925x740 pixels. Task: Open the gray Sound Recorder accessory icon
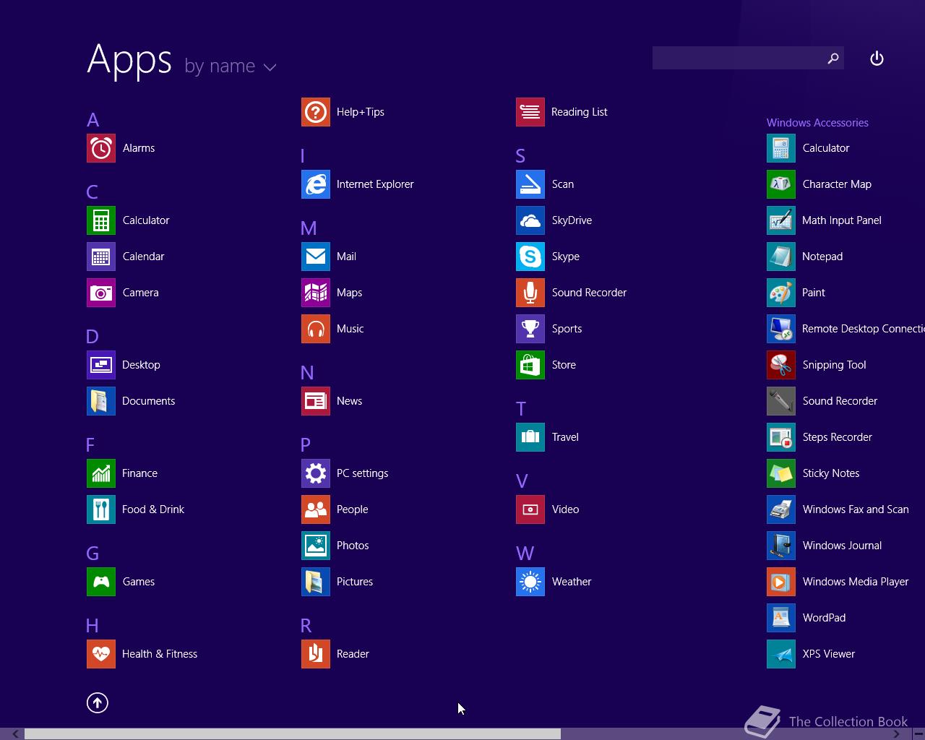coord(781,401)
